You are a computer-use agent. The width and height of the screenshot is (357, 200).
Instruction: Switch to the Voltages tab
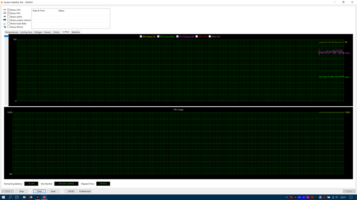click(38, 32)
